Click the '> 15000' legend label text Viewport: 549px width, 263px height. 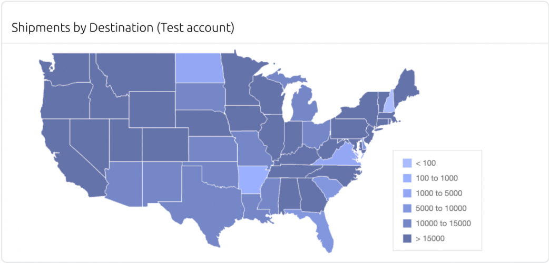(430, 239)
